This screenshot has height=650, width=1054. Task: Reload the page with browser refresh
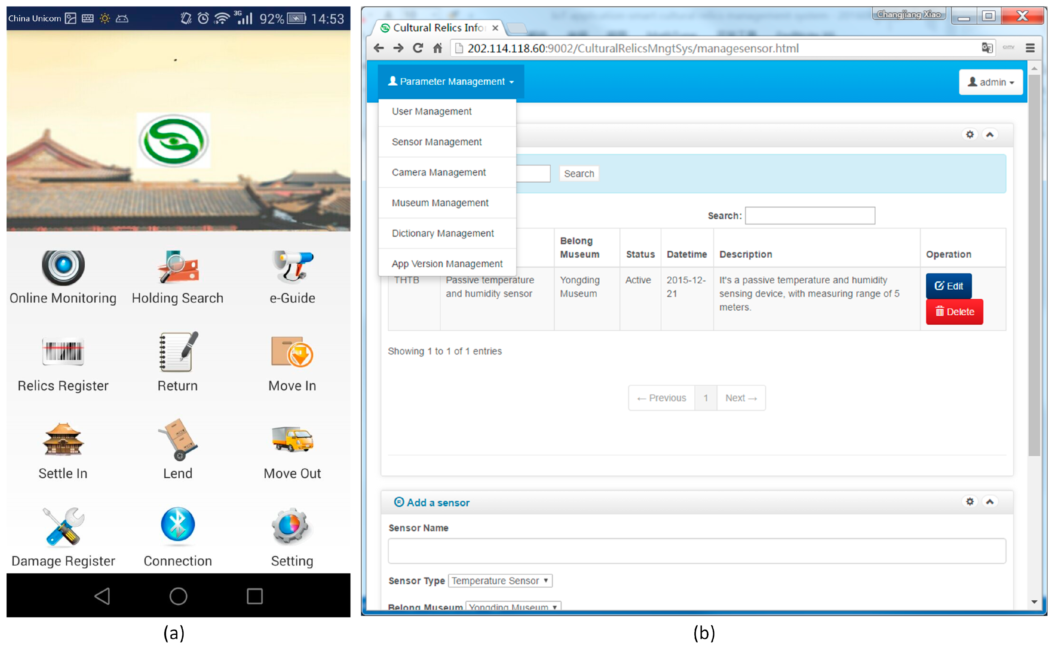pos(417,48)
